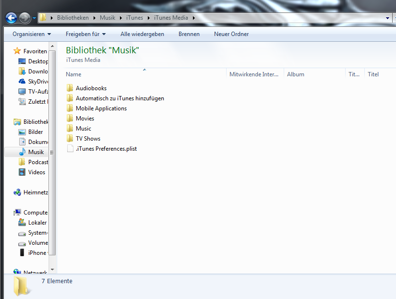Click the Computer icon in sidebar
396x299 pixels.
click(17, 213)
